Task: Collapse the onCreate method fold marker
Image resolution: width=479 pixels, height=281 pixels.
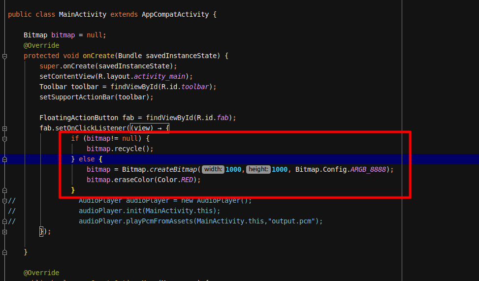Action: point(4,56)
